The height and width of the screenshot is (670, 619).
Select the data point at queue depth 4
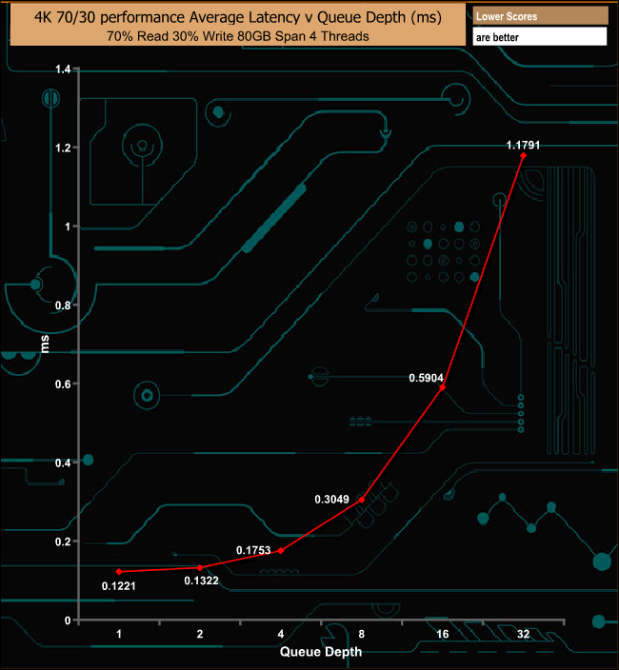click(281, 551)
